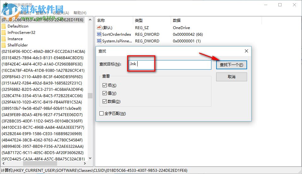
Task: Click the DWORD icon beside SortOrderIndex
Action: click(99, 34)
